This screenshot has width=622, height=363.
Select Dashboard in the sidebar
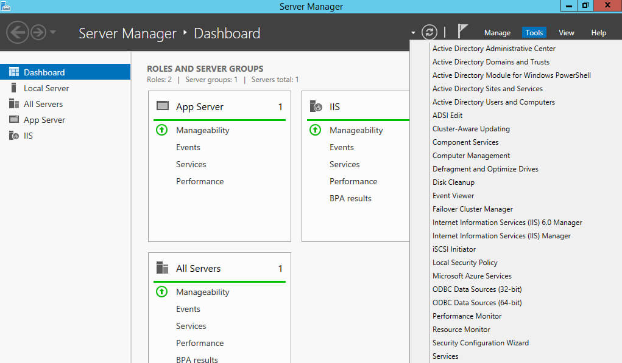pos(65,72)
